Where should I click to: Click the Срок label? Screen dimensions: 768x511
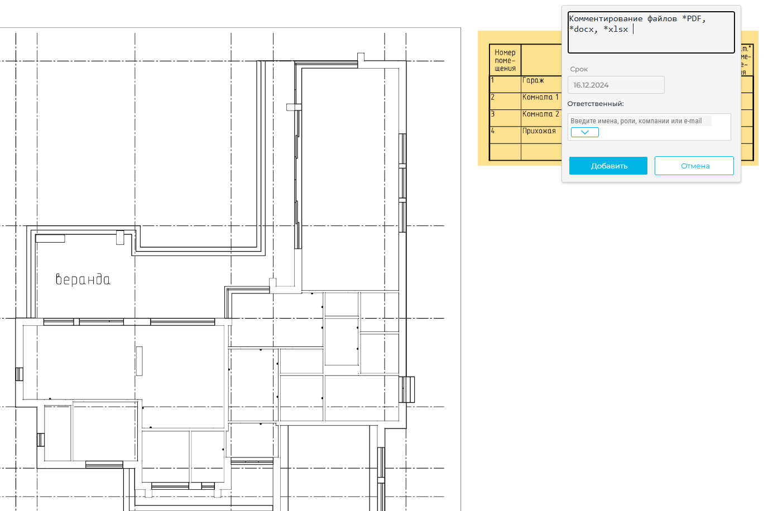pyautogui.click(x=579, y=69)
